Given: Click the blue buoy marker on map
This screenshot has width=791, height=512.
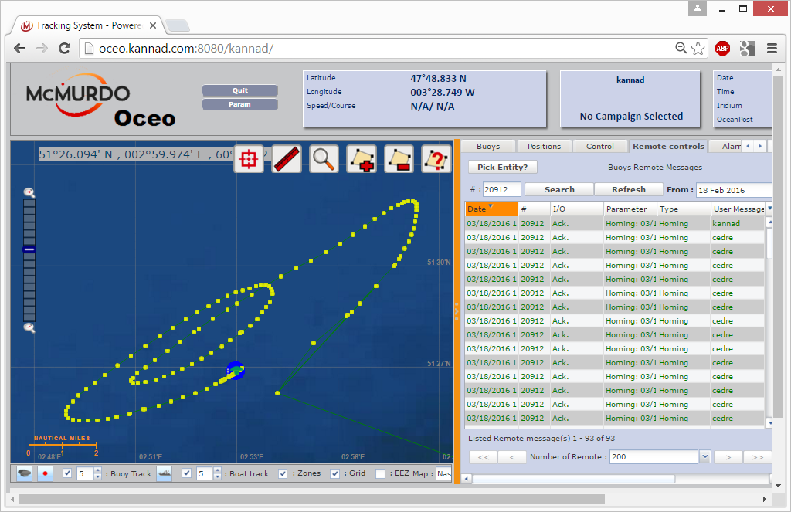Looking at the screenshot, I should tap(235, 370).
